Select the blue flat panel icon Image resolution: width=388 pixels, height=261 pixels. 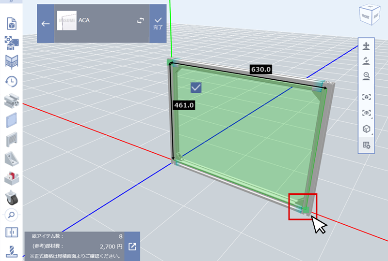(11, 119)
